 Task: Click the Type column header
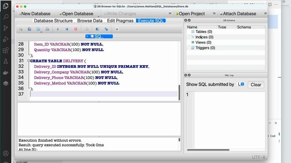(x=226, y=27)
